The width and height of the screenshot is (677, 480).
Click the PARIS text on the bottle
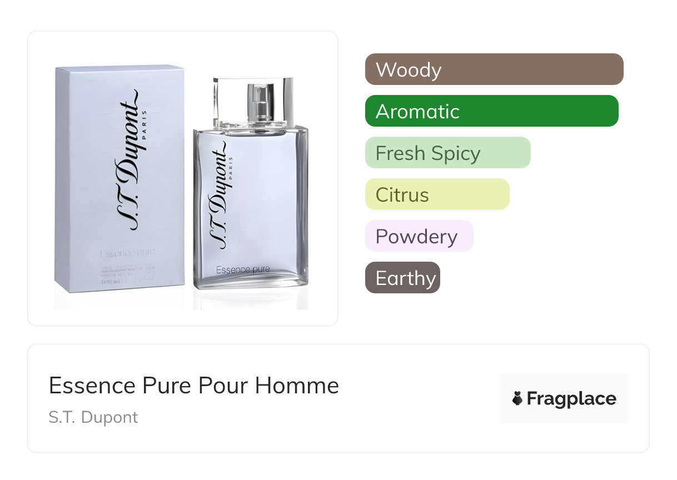coord(230,165)
